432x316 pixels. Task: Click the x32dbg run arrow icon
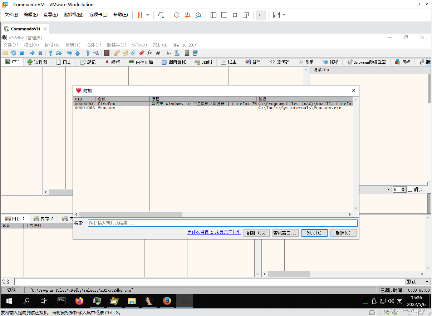click(x=32, y=53)
